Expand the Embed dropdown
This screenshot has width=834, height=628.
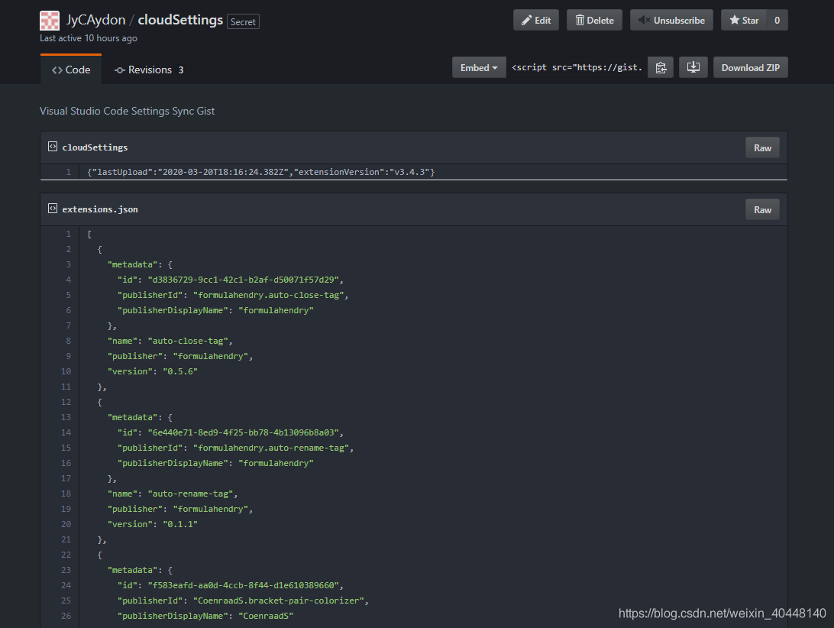[x=479, y=67]
